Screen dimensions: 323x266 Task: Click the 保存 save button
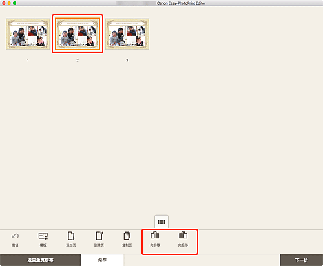(x=102, y=260)
